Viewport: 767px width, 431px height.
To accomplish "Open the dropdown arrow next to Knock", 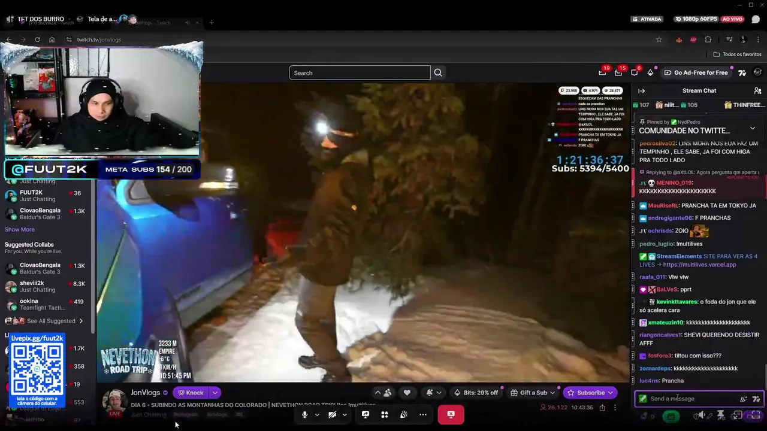I will pyautogui.click(x=215, y=393).
